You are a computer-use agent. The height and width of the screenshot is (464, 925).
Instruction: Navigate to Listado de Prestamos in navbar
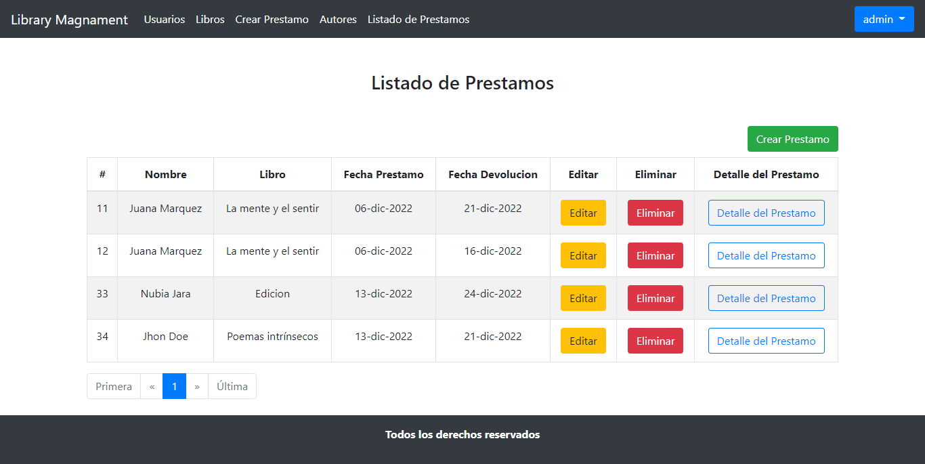coord(418,20)
